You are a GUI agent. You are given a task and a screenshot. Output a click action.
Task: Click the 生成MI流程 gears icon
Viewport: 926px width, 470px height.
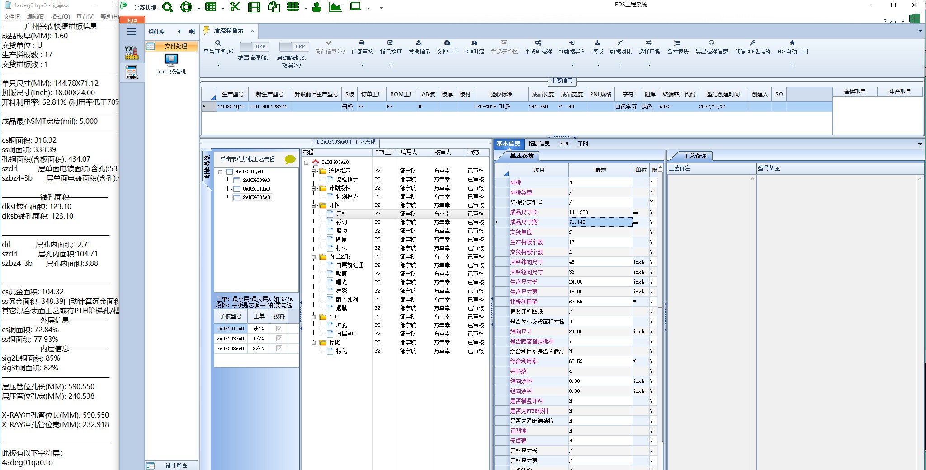tap(538, 43)
